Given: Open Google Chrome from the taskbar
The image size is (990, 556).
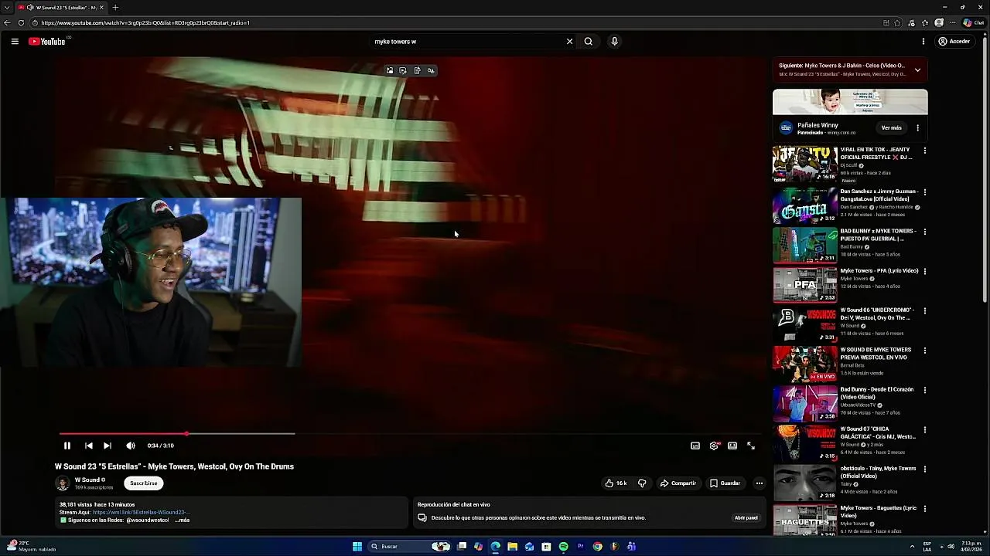Looking at the screenshot, I should (598, 547).
